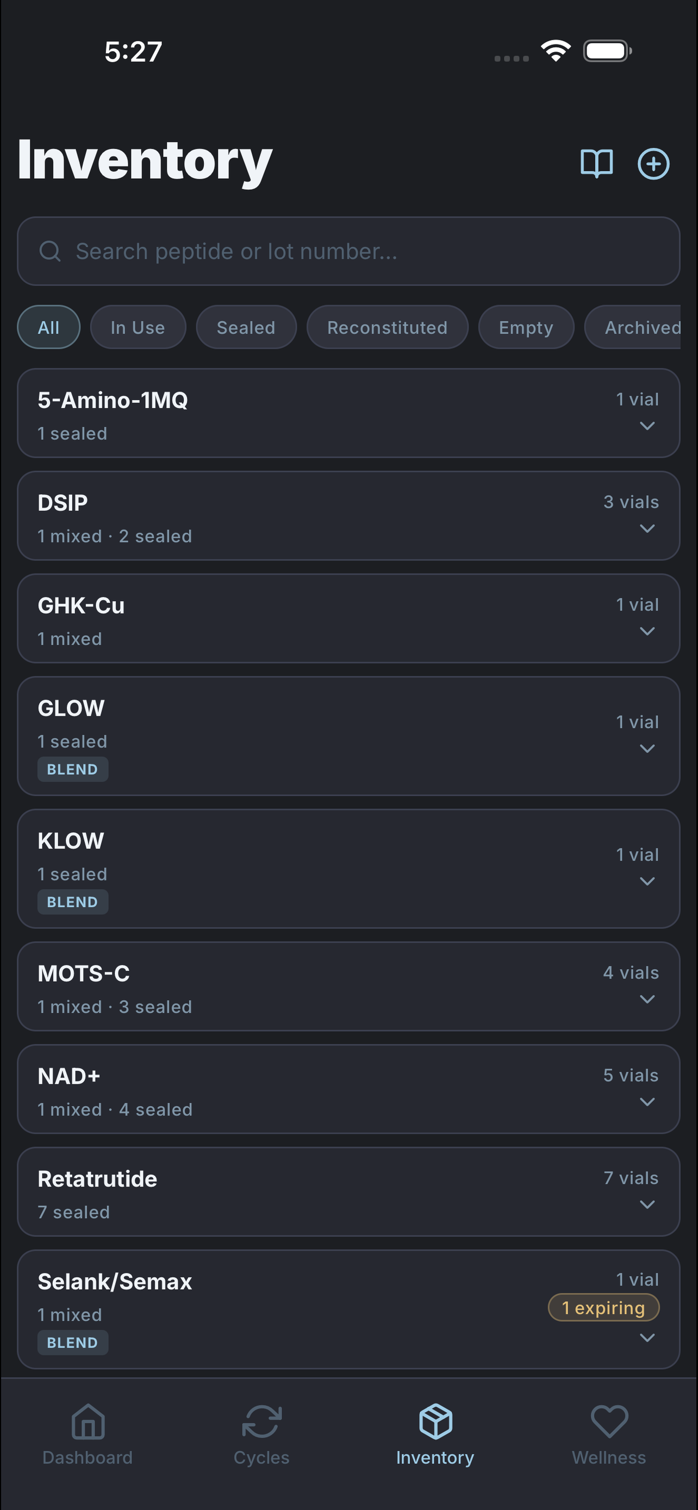Open the book guide icon

pos(596,164)
